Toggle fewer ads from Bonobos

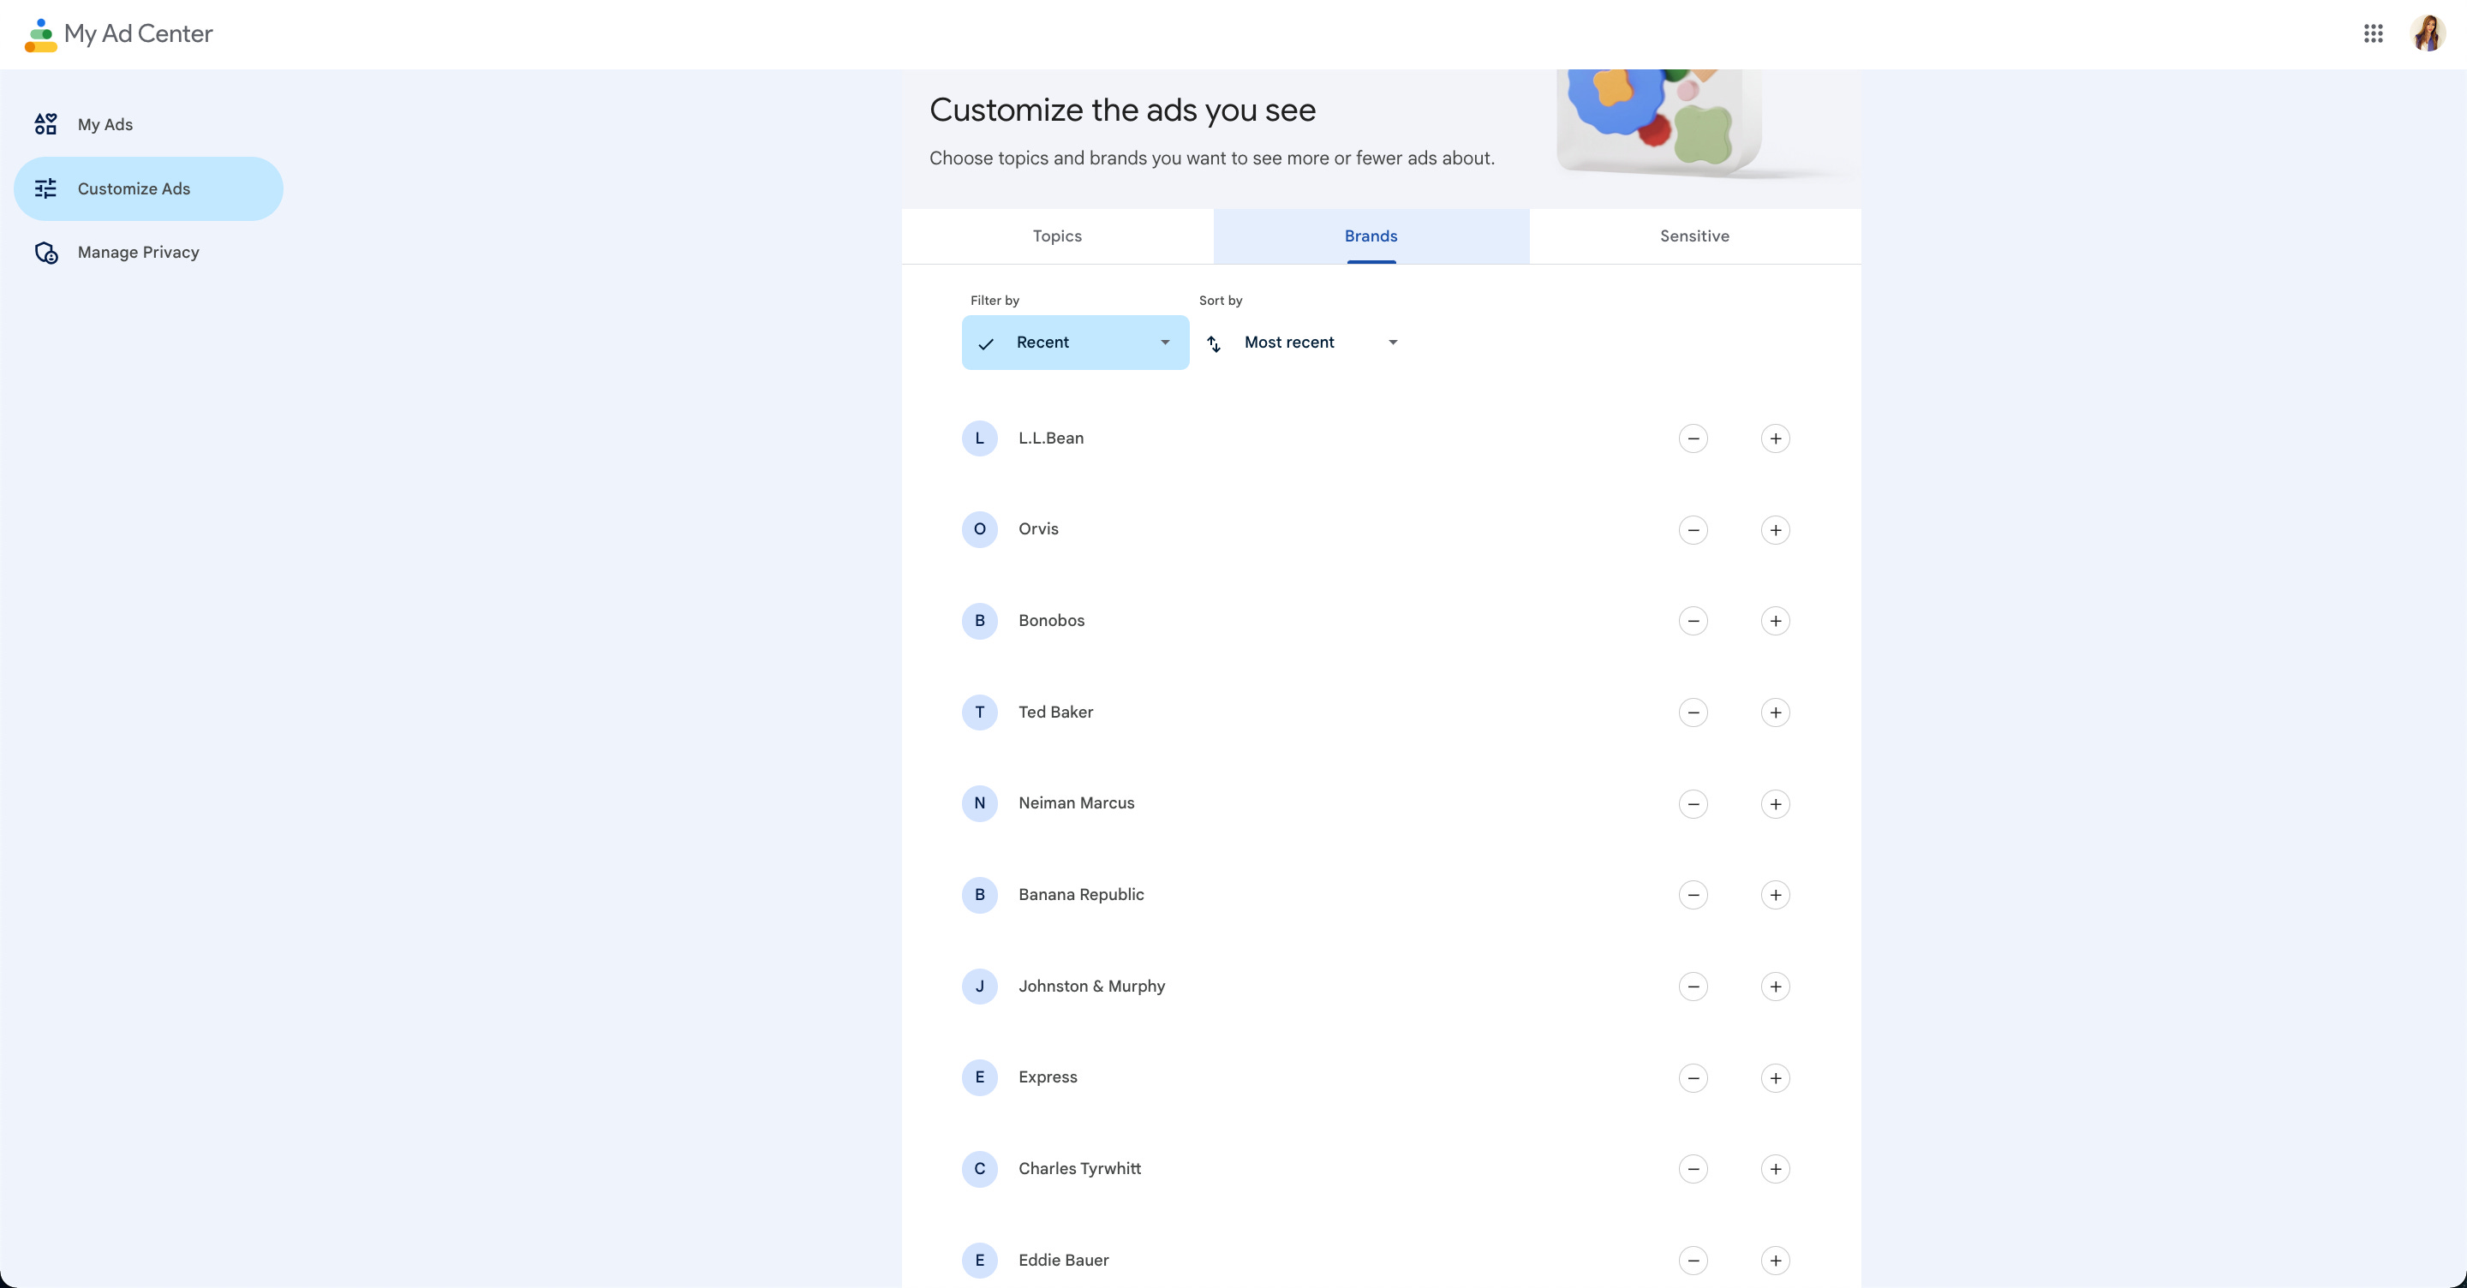pos(1693,621)
